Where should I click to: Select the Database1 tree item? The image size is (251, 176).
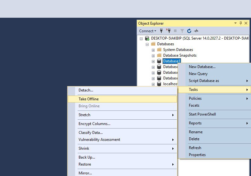[171, 61]
